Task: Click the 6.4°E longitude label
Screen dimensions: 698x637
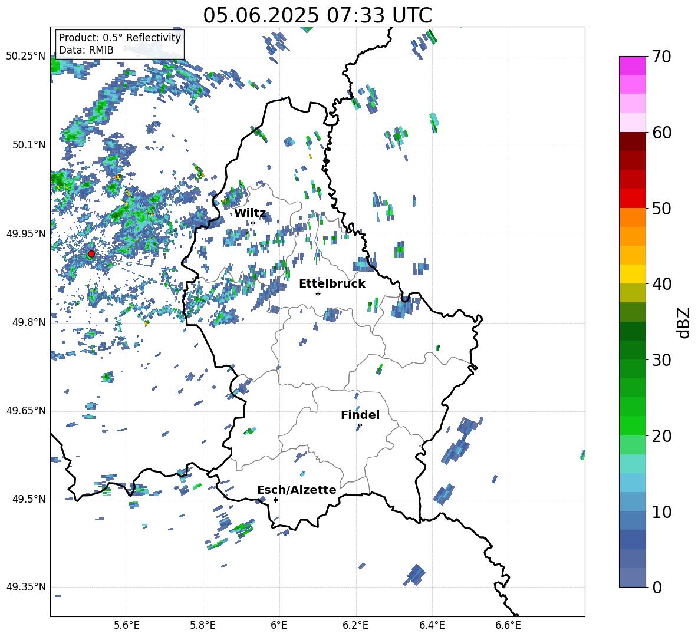Action: 432,625
